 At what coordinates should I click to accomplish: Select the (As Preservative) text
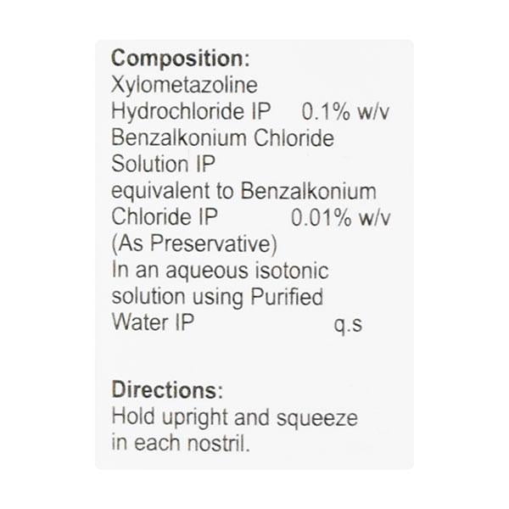[x=195, y=244]
